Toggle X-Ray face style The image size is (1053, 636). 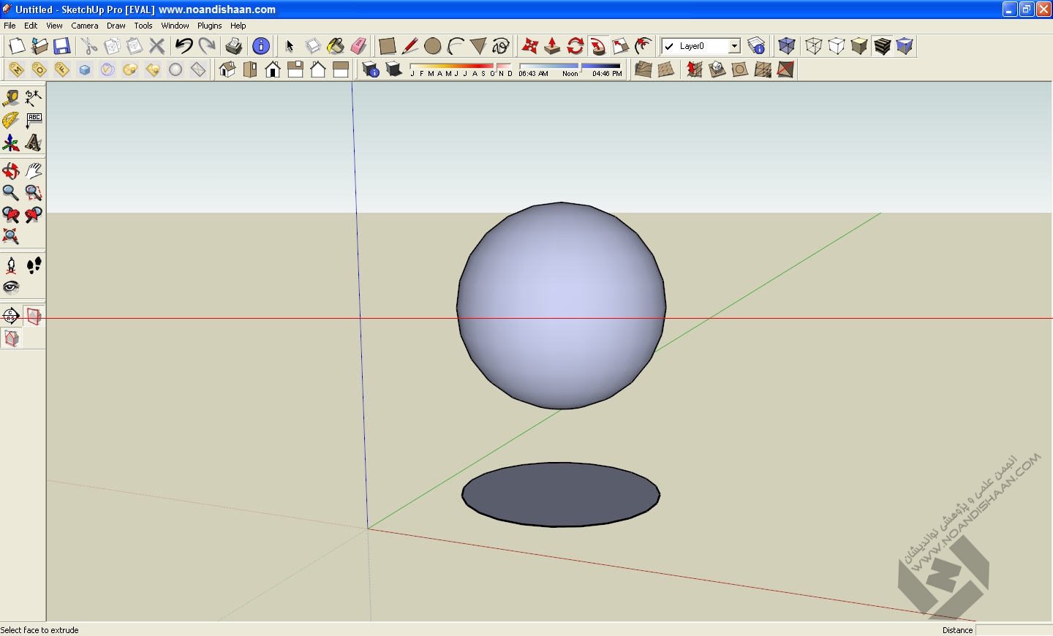787,46
